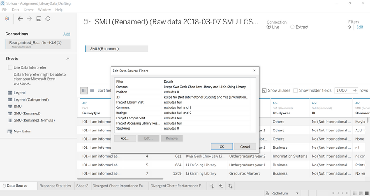This screenshot has width=370, height=196.
Task: Click the New Union icon
Action: (10, 131)
